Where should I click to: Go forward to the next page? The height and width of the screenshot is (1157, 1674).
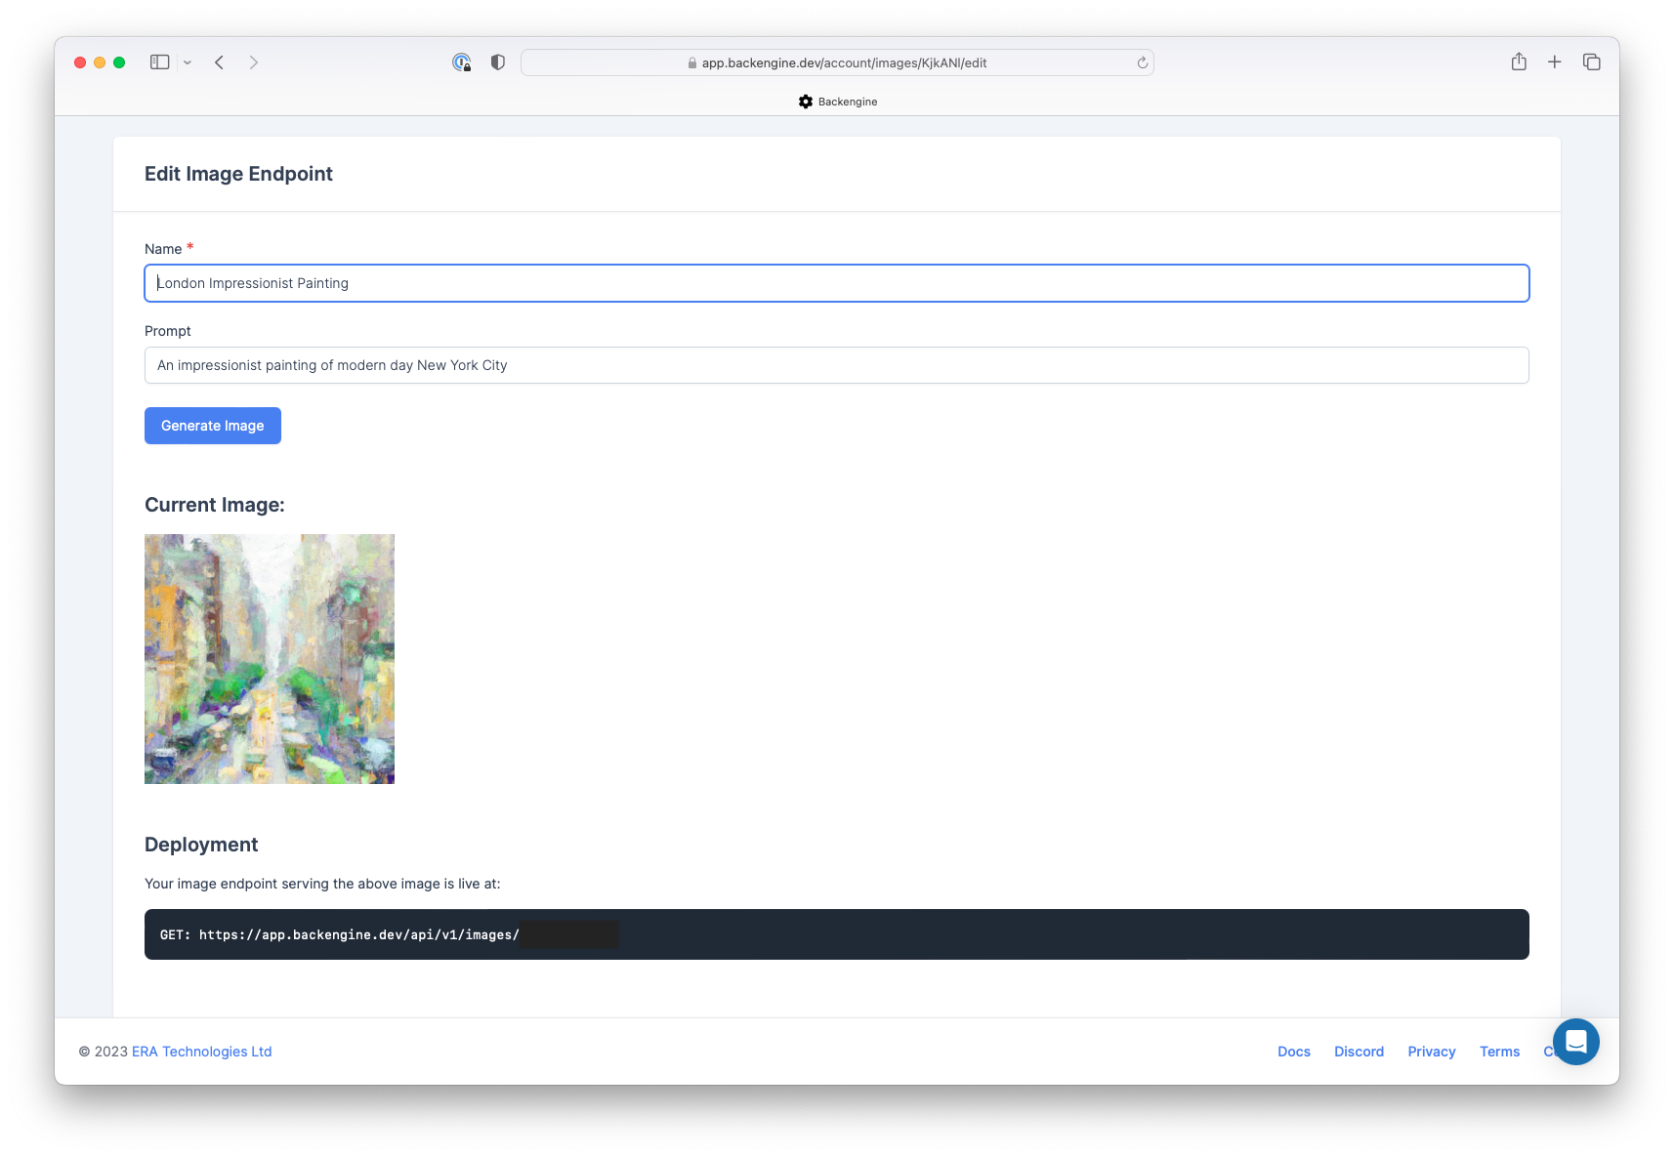pos(254,62)
